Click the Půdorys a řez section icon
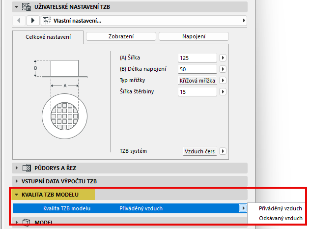Screen dimensions: 310x229 pyautogui.click(x=27, y=168)
